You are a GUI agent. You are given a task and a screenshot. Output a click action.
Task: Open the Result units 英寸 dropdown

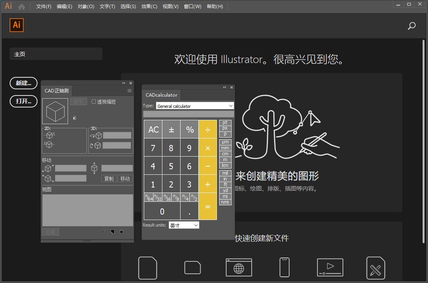click(184, 225)
